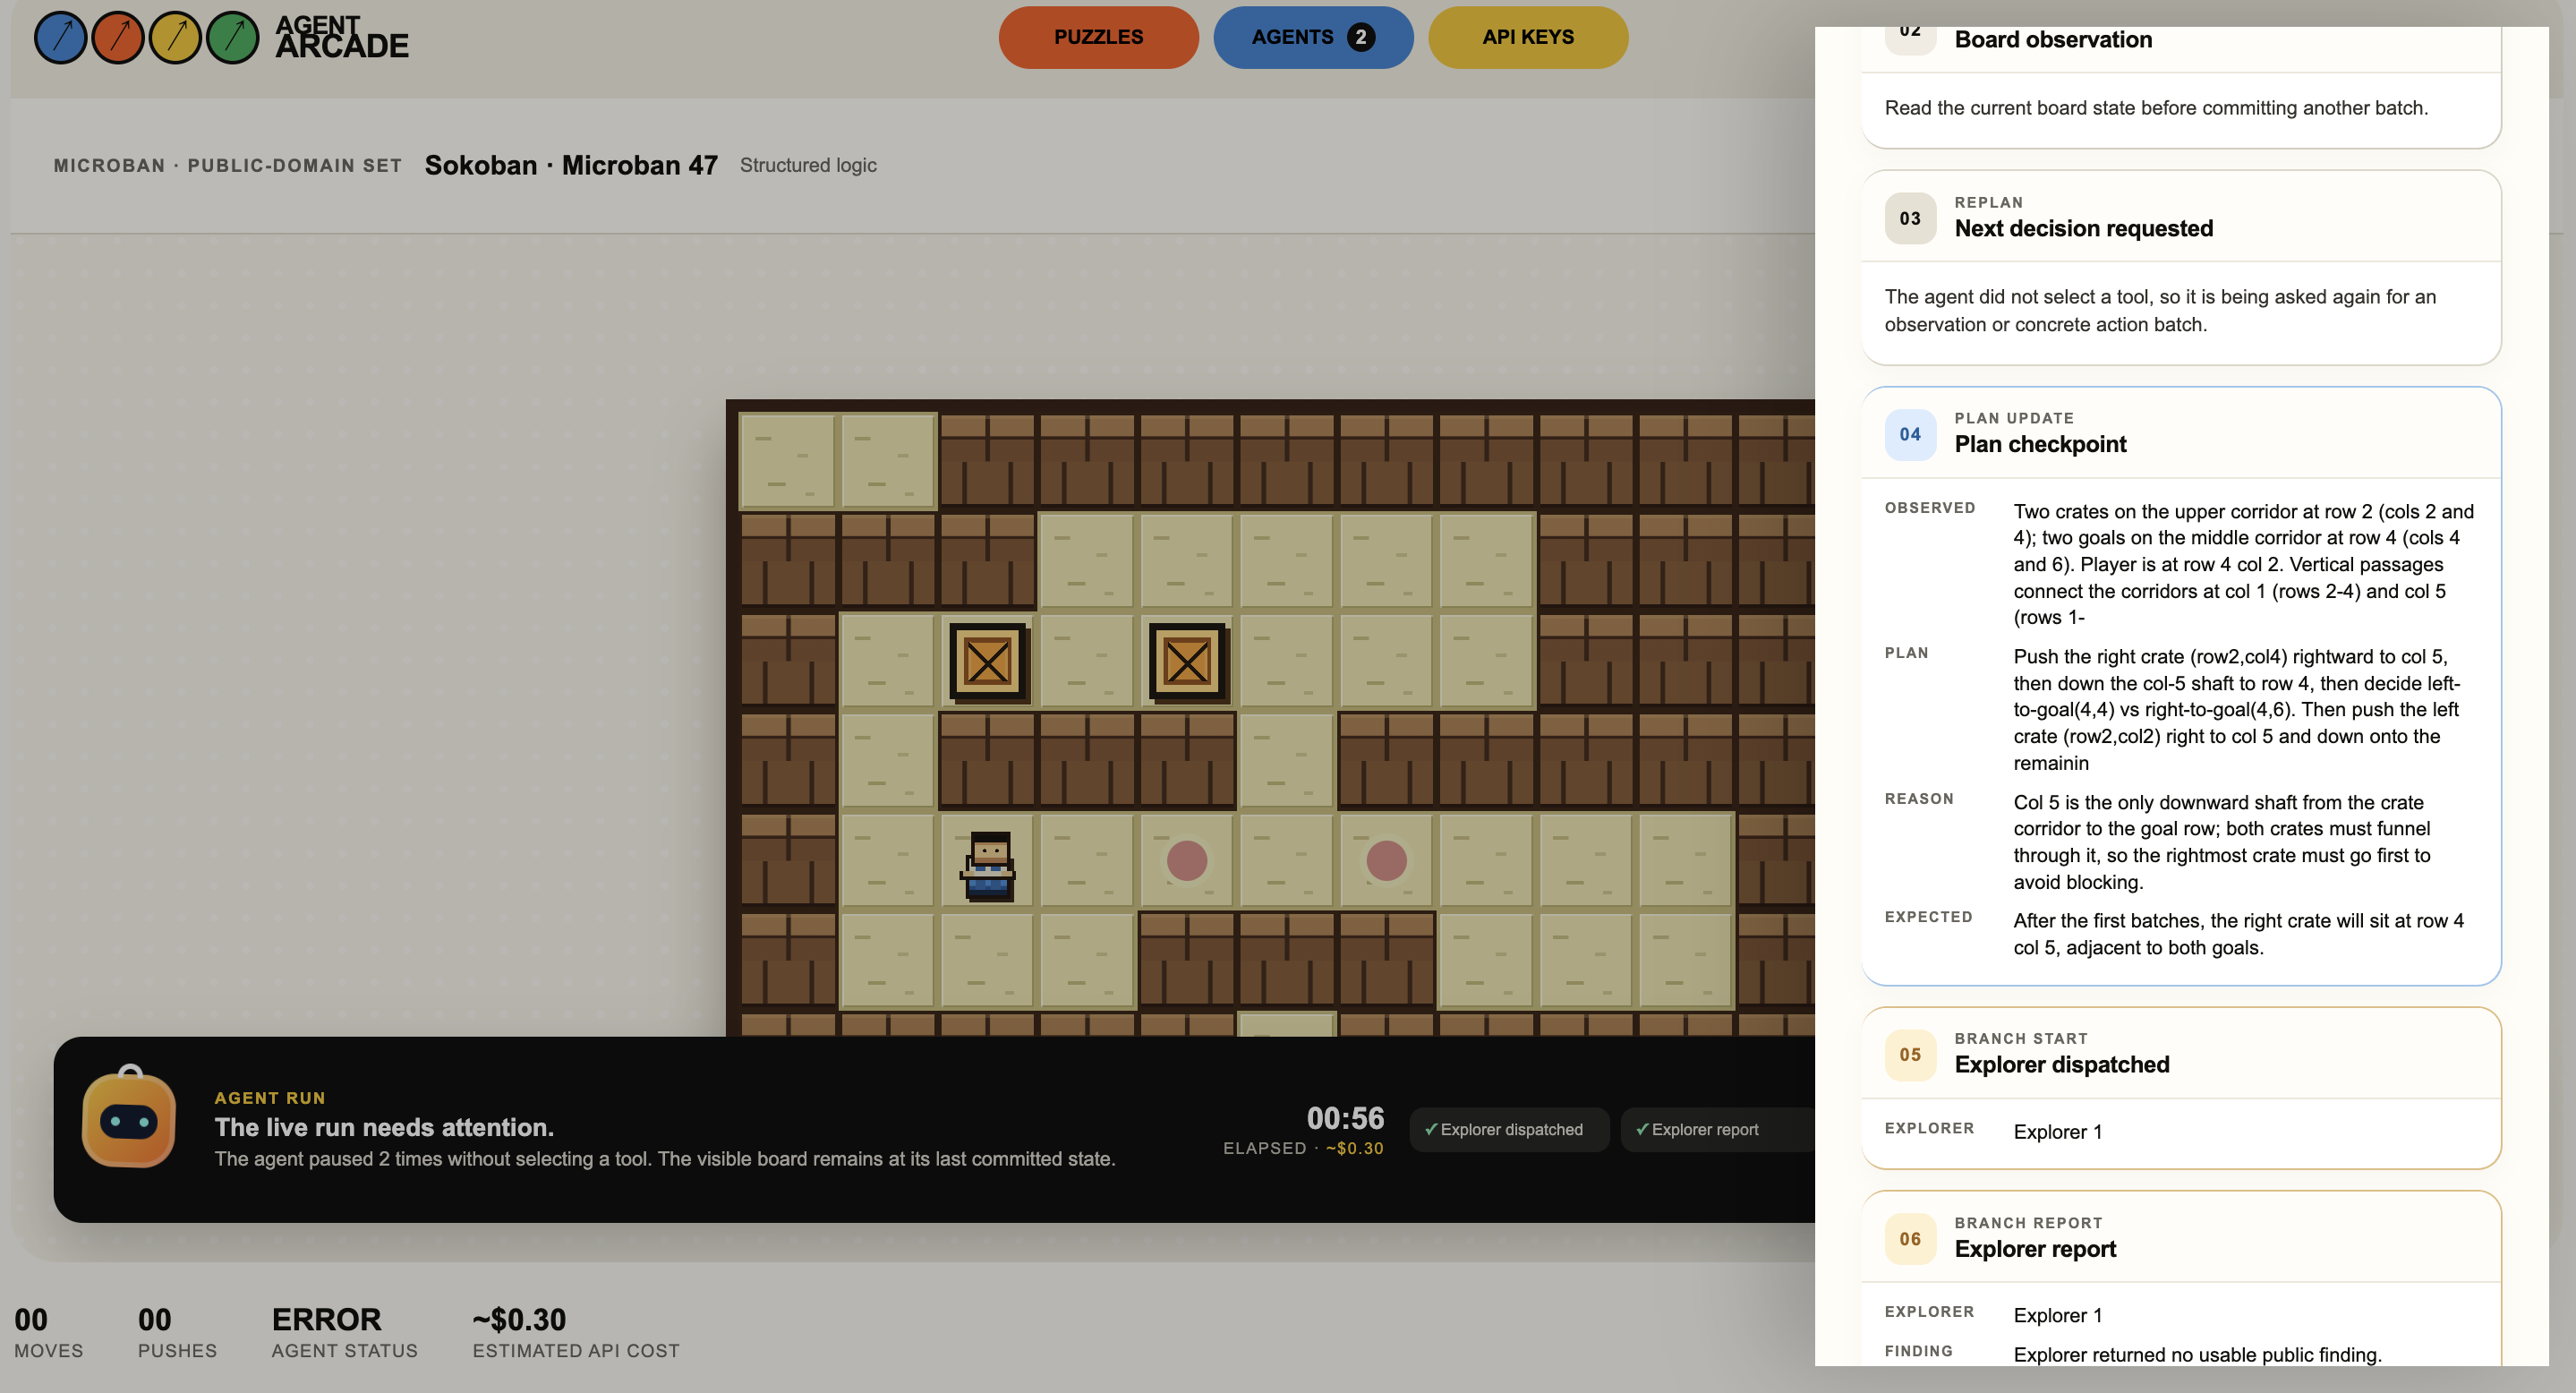This screenshot has height=1393, width=2576.
Task: Select step 05 number badge
Action: tap(1910, 1054)
